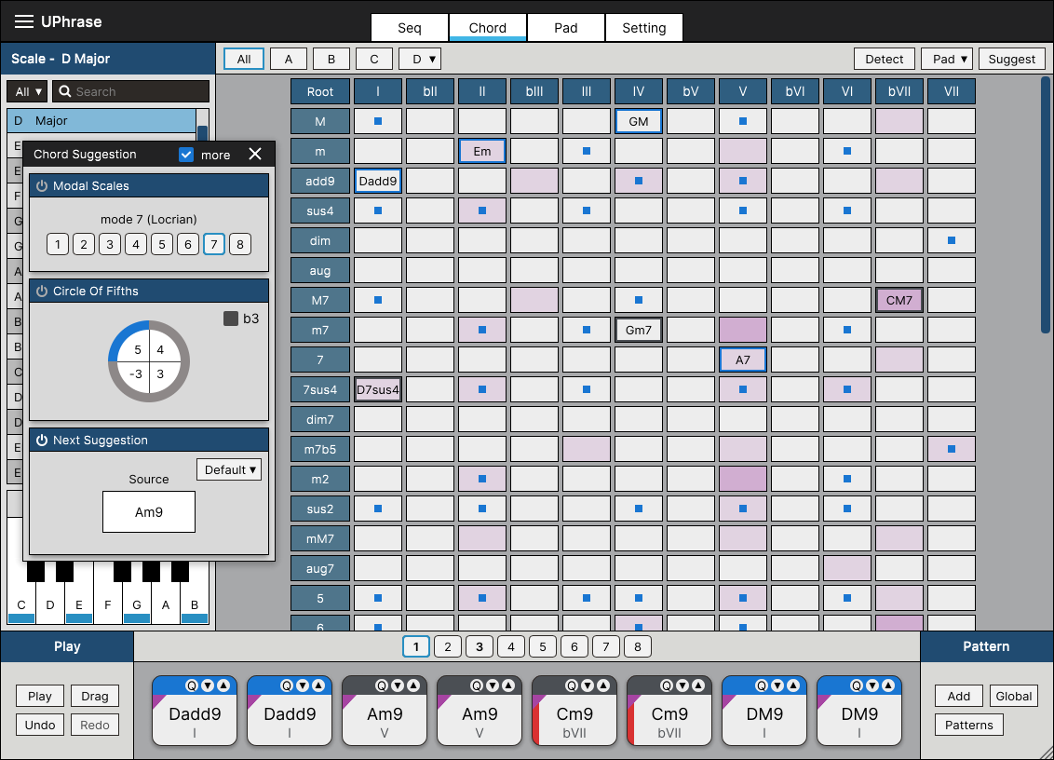Open the All dropdown beside the scale search
The height and width of the screenshot is (760, 1054).
[x=28, y=91]
